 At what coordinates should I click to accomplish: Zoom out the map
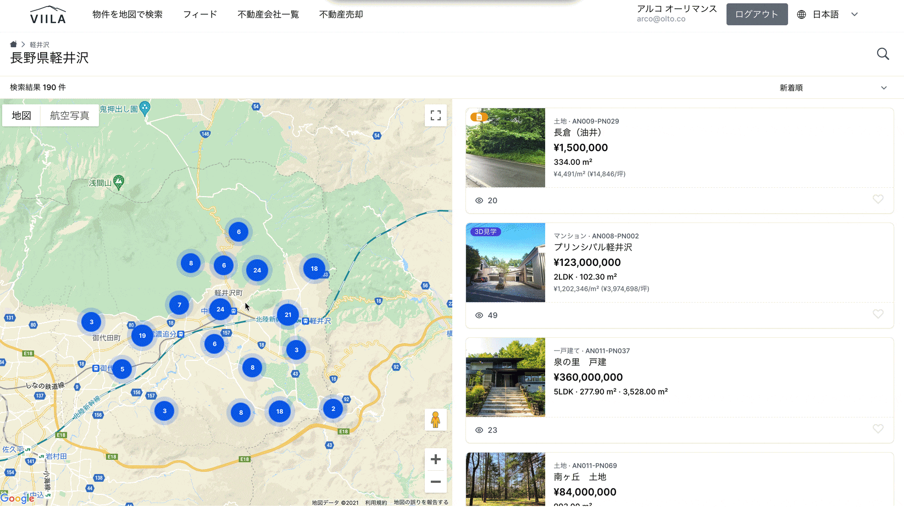[435, 482]
